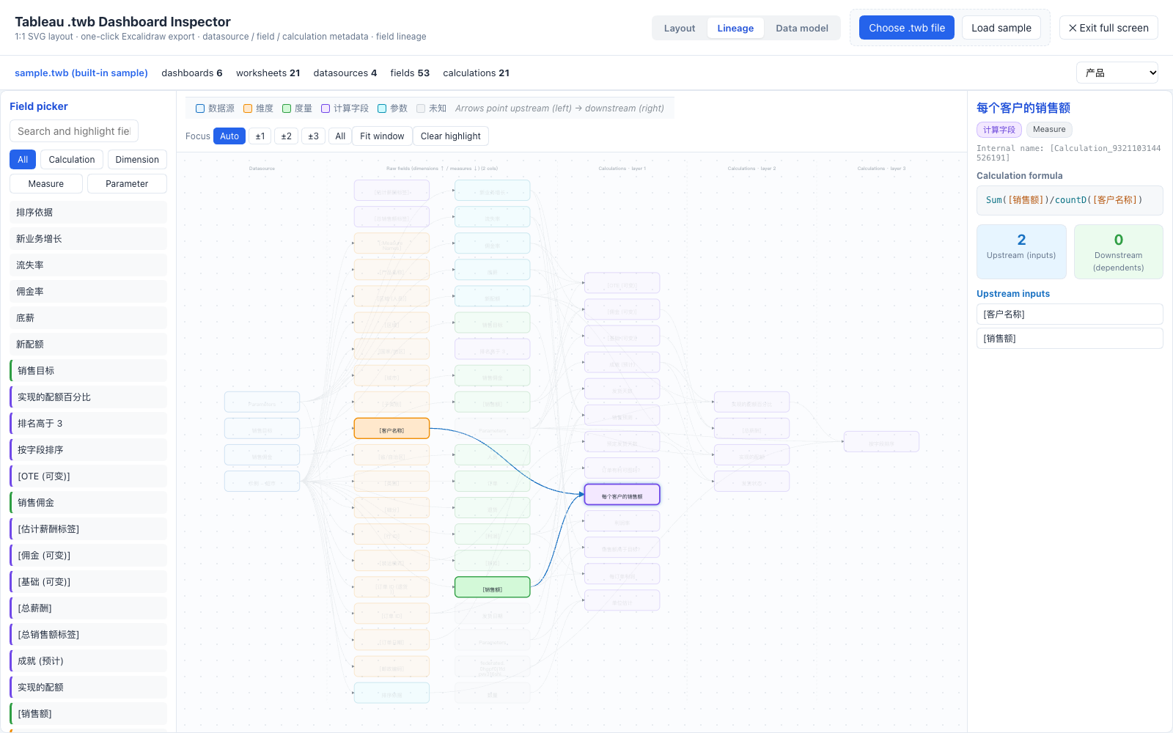This screenshot has height=733, width=1173.
Task: Click the Clear highlight button
Action: point(451,136)
